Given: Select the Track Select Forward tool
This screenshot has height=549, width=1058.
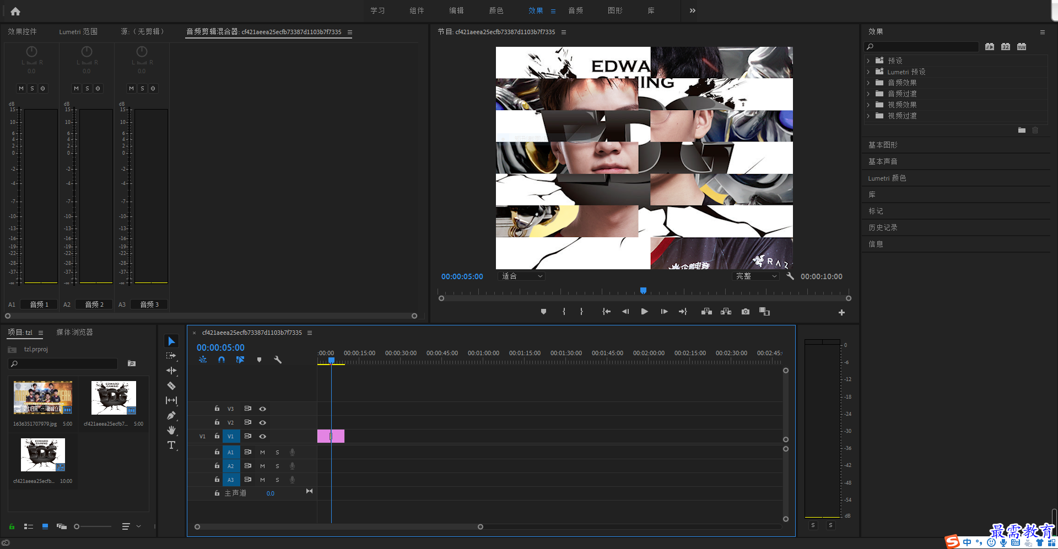Looking at the screenshot, I should tap(171, 356).
